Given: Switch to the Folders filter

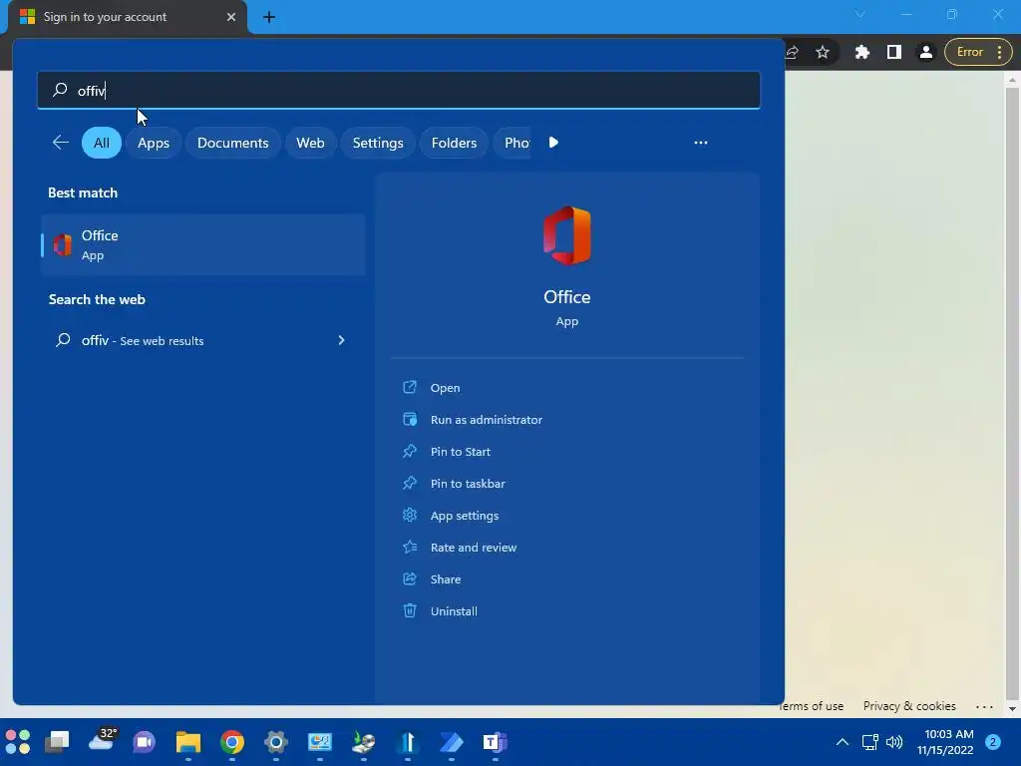Looking at the screenshot, I should coord(454,143).
